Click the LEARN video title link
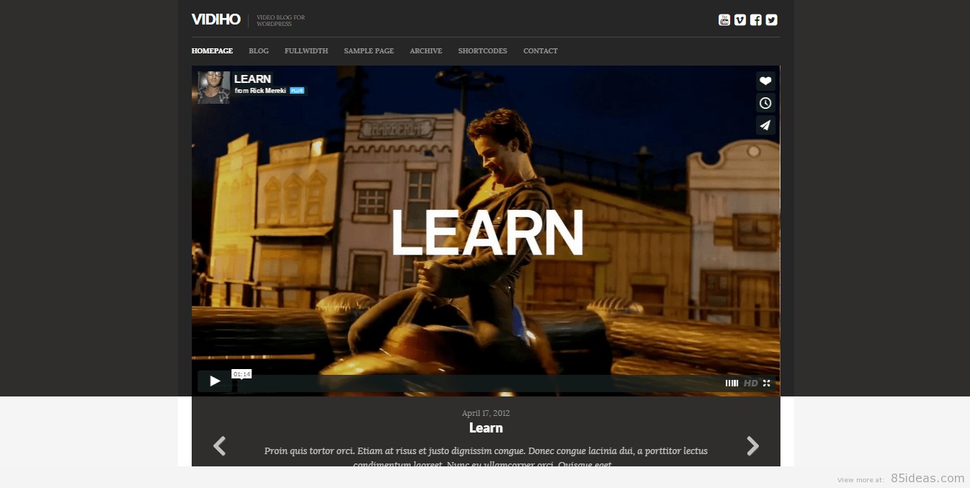This screenshot has height=488, width=970. click(x=253, y=79)
